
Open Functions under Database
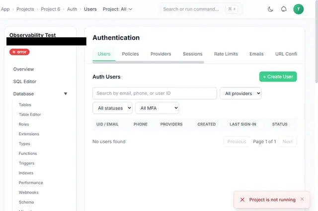click(28, 154)
